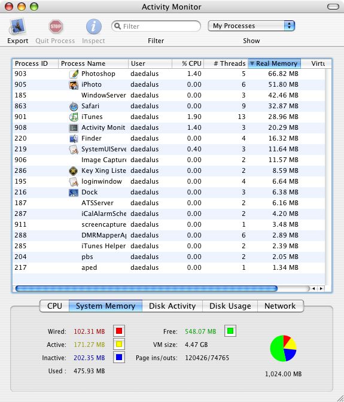Image resolution: width=344 pixels, height=402 pixels.
Task: Click the memory usage pie chart
Action: pos(283,348)
